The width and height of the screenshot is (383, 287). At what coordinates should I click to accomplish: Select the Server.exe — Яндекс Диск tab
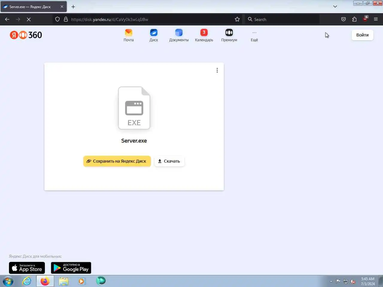click(x=34, y=7)
